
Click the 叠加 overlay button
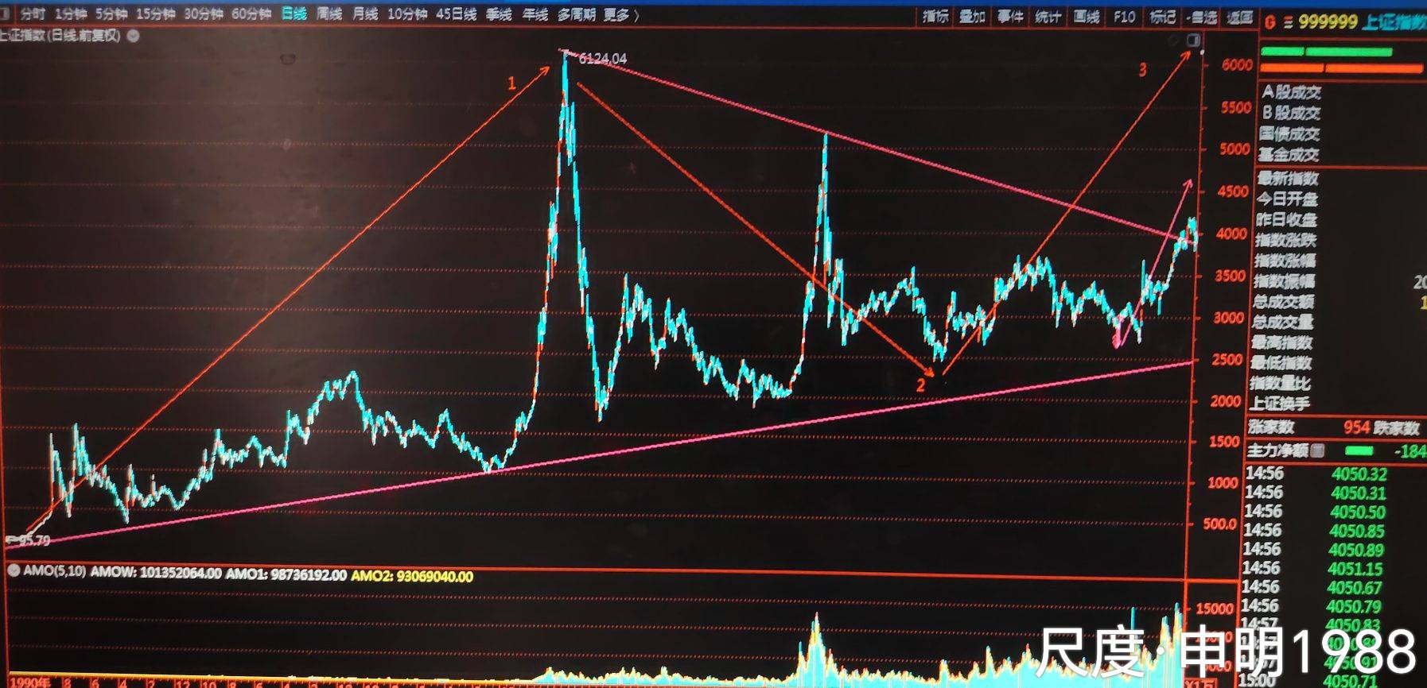(972, 17)
